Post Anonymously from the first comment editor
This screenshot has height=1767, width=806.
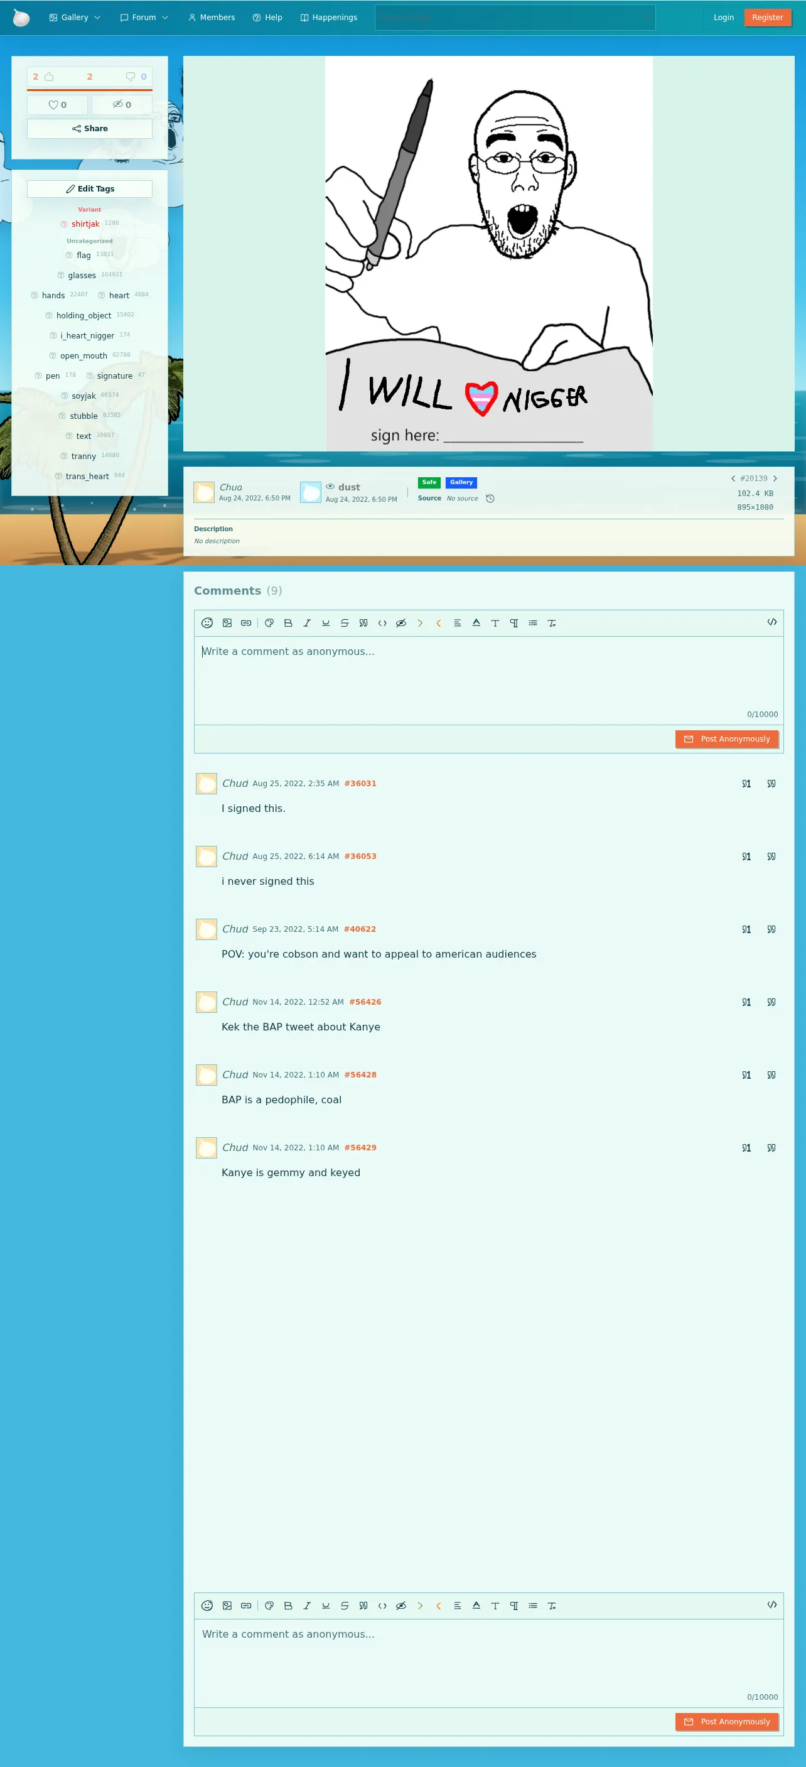pos(727,740)
